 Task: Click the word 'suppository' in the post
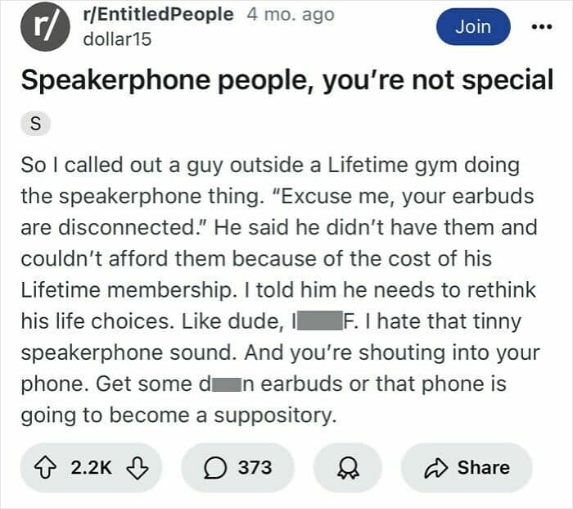pyautogui.click(x=276, y=415)
